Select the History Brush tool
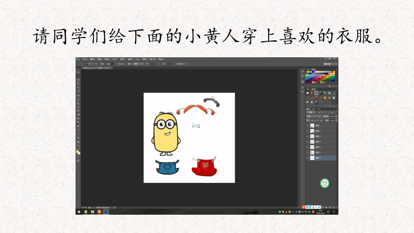The width and height of the screenshot is (414, 233). pyautogui.click(x=78, y=107)
